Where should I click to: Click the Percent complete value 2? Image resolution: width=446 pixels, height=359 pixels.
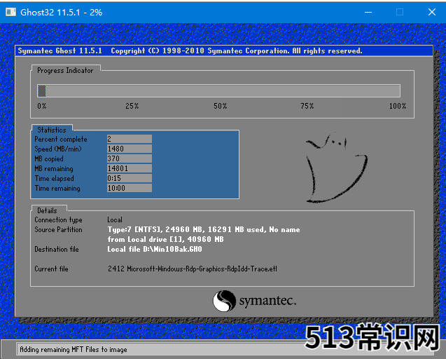(130, 139)
